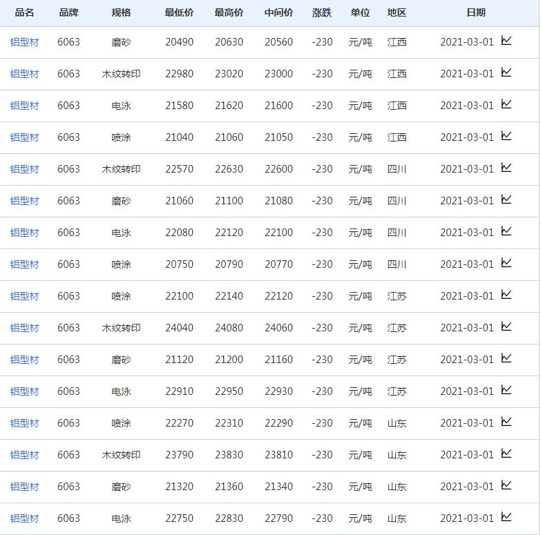This screenshot has height=535, width=541.
Task: Select the 木纹转印 spec in 江苏 row
Action: (x=121, y=328)
